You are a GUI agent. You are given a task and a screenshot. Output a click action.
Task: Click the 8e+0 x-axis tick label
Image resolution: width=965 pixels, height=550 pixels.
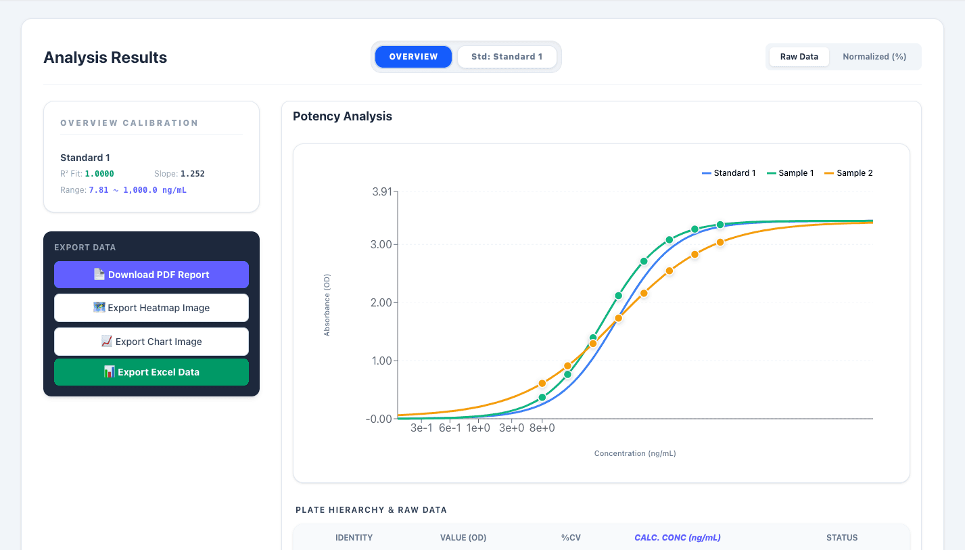click(542, 428)
